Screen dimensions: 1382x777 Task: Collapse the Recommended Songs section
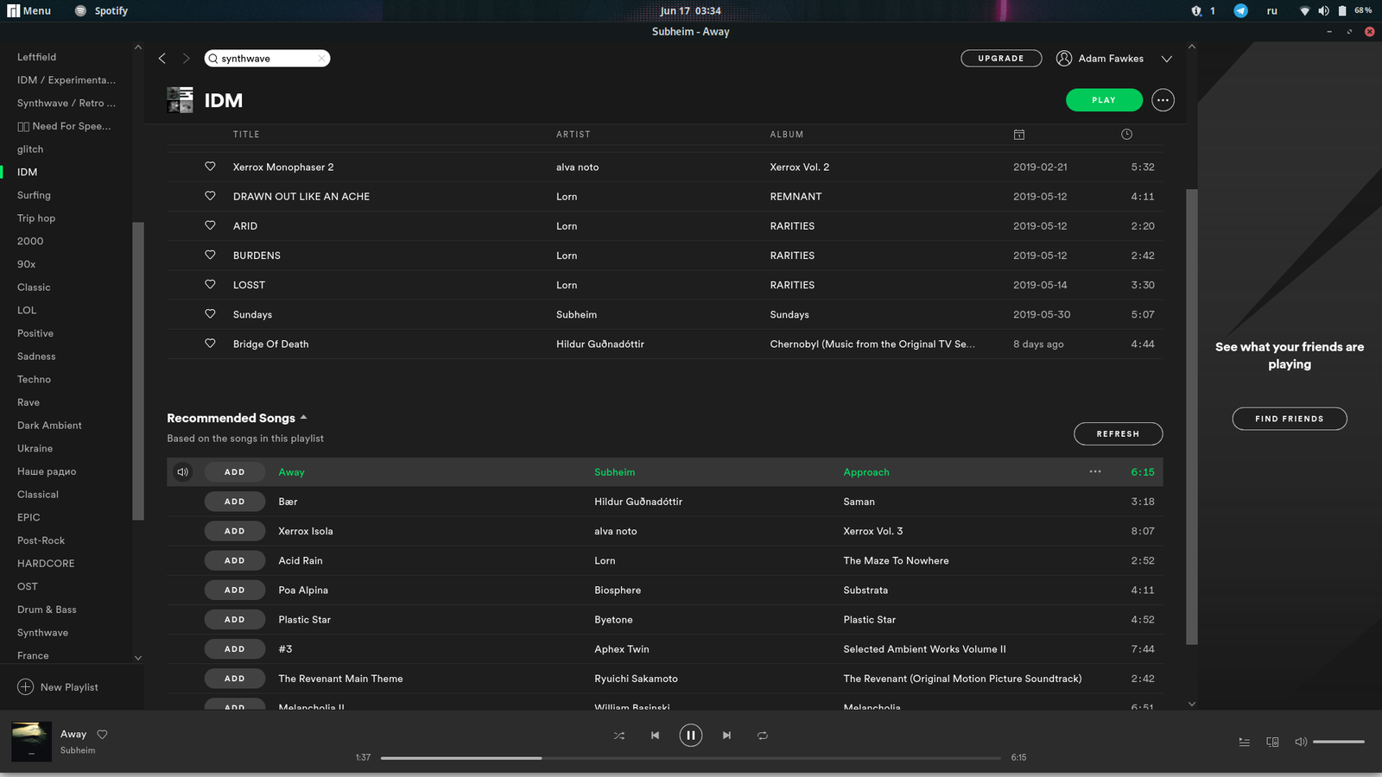303,418
